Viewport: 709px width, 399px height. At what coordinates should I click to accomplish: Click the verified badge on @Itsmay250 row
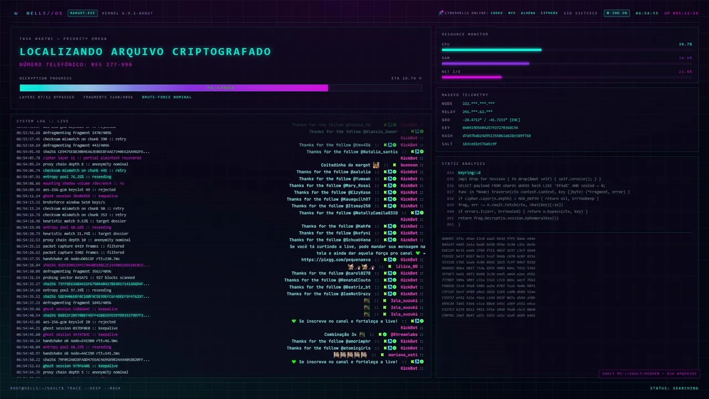tap(394, 206)
